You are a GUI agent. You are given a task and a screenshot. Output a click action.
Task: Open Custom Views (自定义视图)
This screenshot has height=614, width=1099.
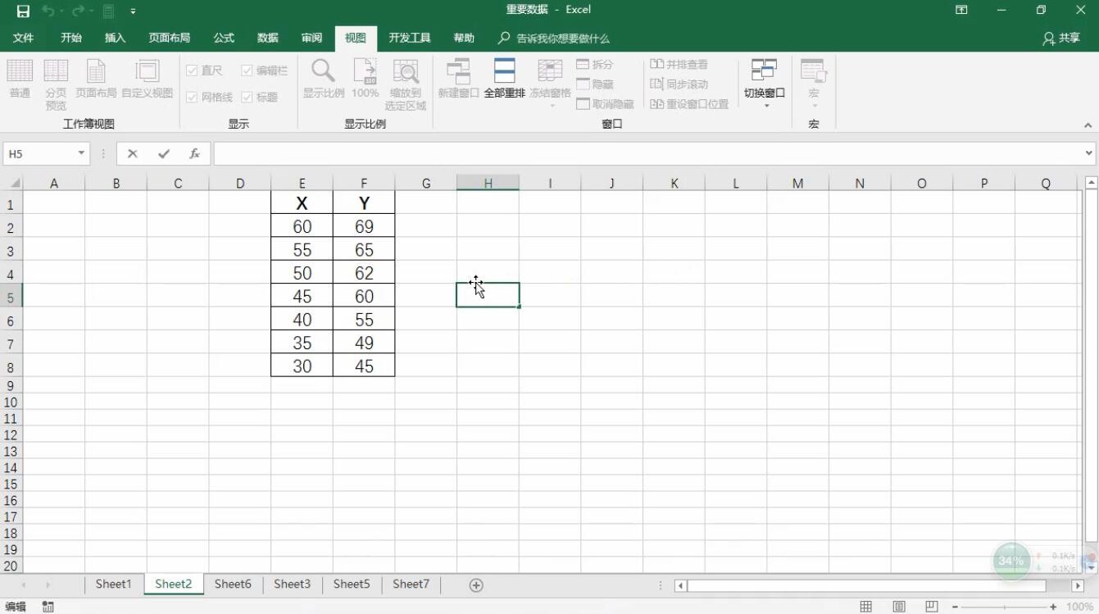click(148, 79)
